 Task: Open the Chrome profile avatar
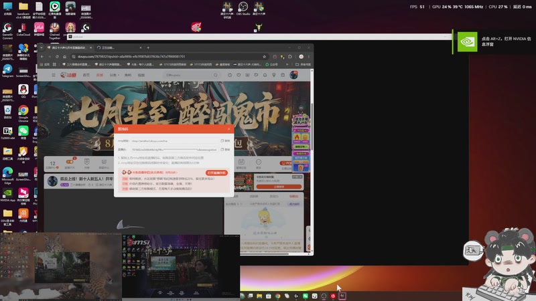301,57
